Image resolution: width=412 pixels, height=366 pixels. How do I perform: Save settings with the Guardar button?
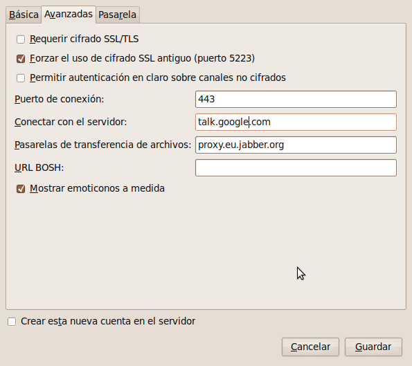(x=373, y=347)
